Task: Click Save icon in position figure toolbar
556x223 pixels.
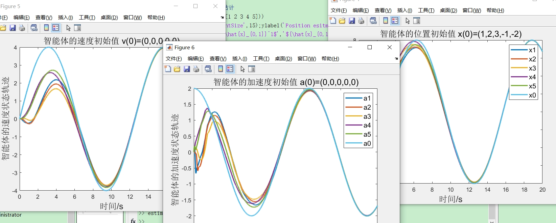Action: click(x=352, y=21)
